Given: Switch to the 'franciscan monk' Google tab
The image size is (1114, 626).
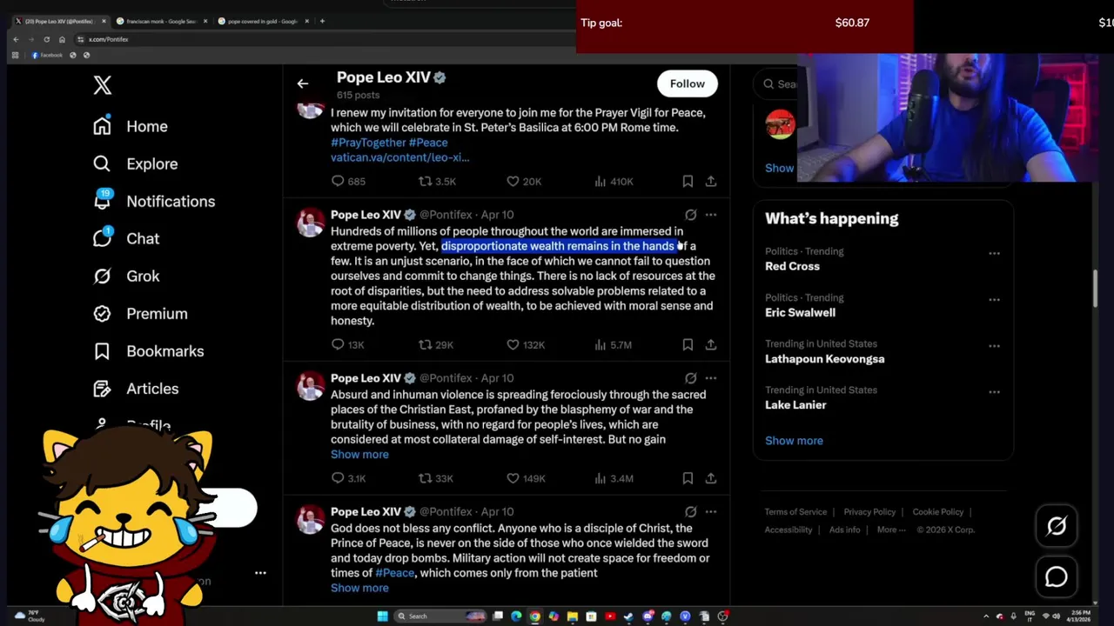Looking at the screenshot, I should 162,21.
